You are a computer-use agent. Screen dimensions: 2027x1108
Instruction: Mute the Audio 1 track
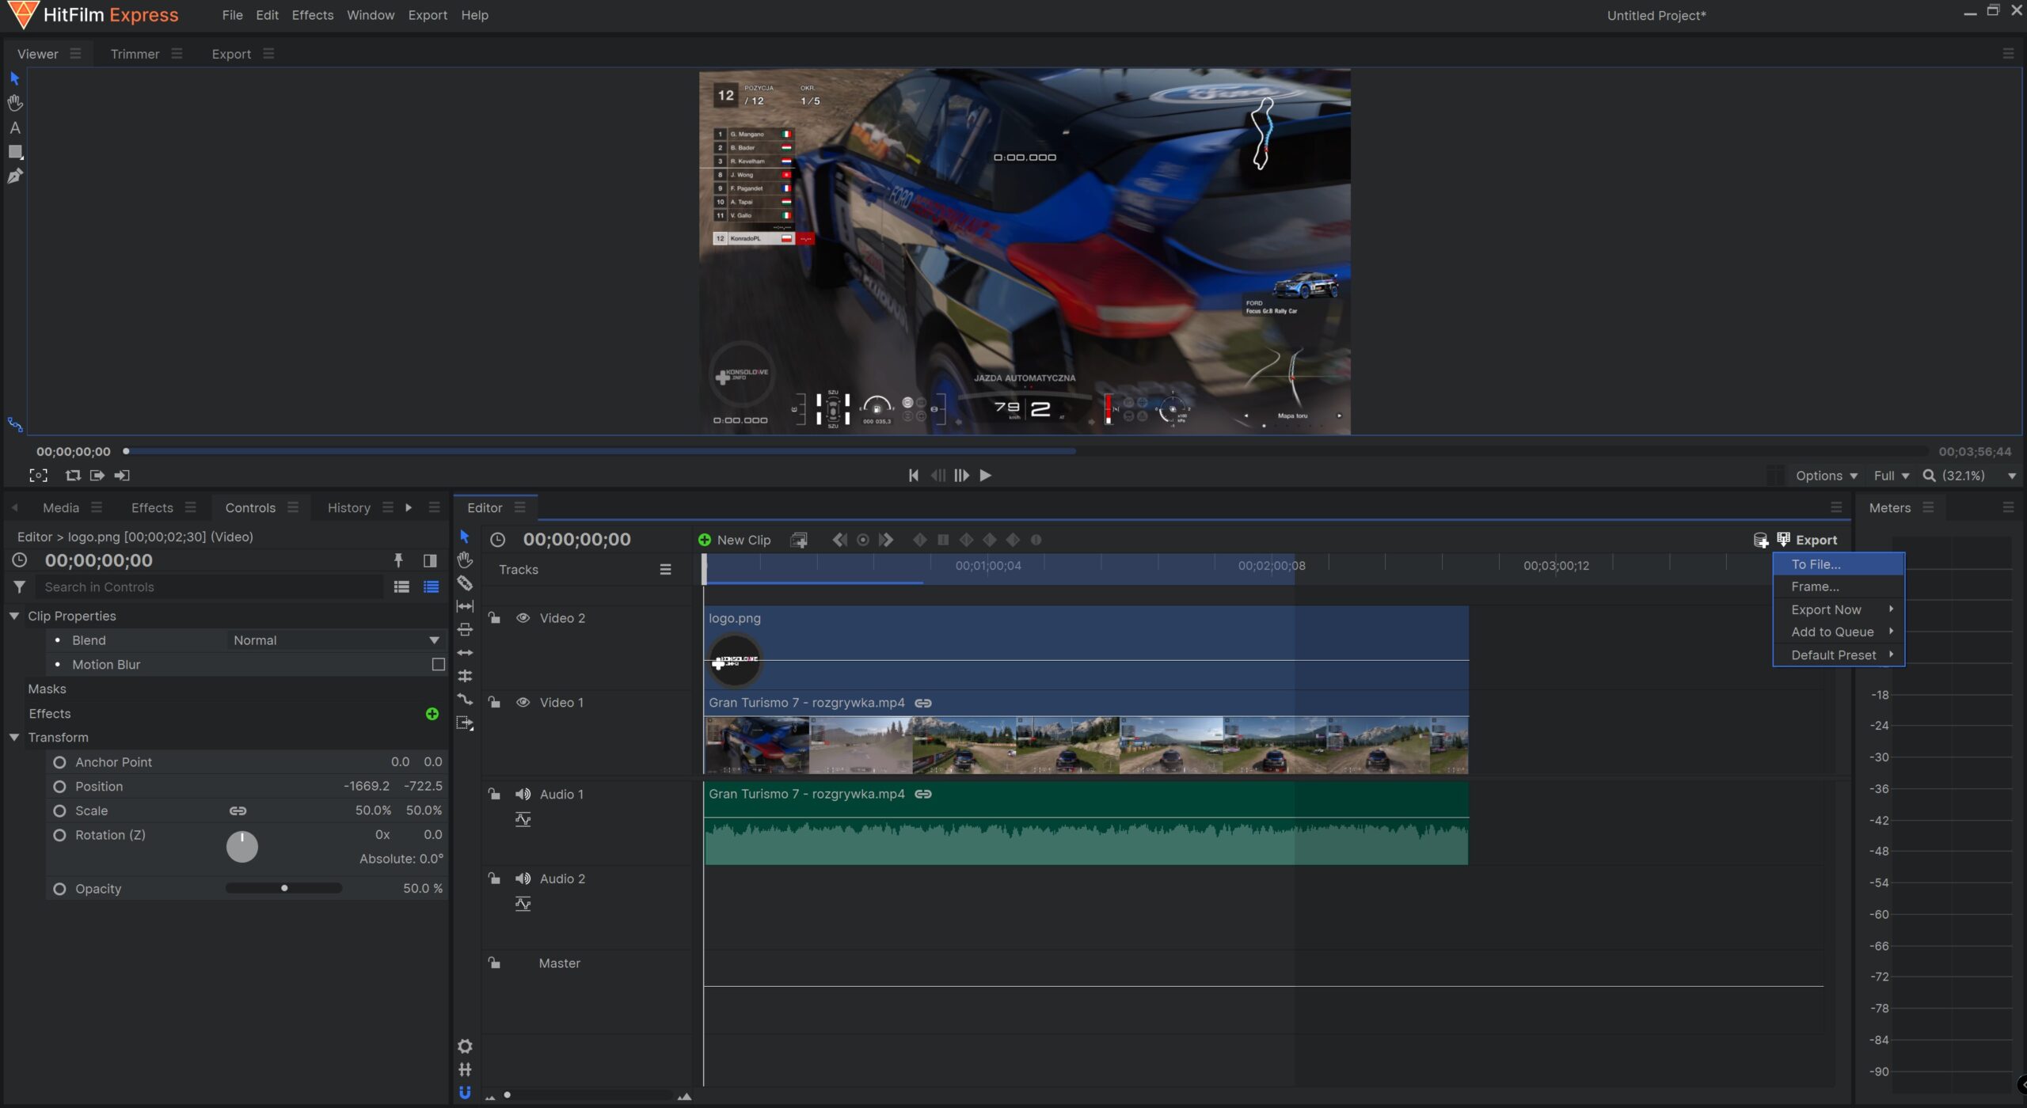tap(523, 795)
